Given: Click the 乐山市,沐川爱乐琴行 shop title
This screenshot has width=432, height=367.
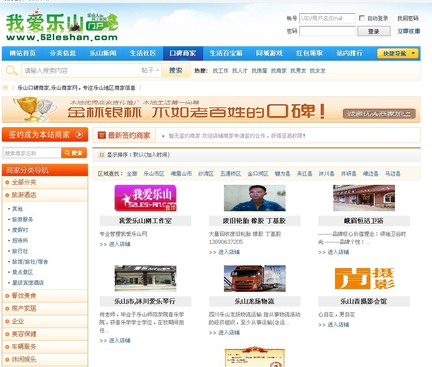Looking at the screenshot, I should [145, 301].
